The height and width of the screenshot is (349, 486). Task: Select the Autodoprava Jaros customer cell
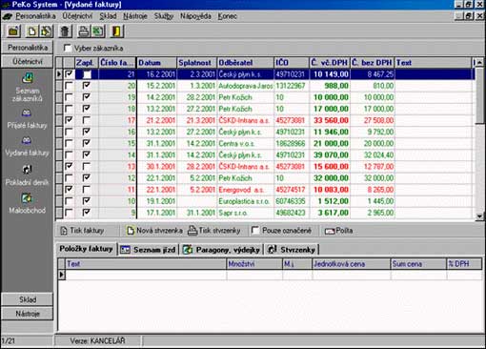(x=246, y=86)
